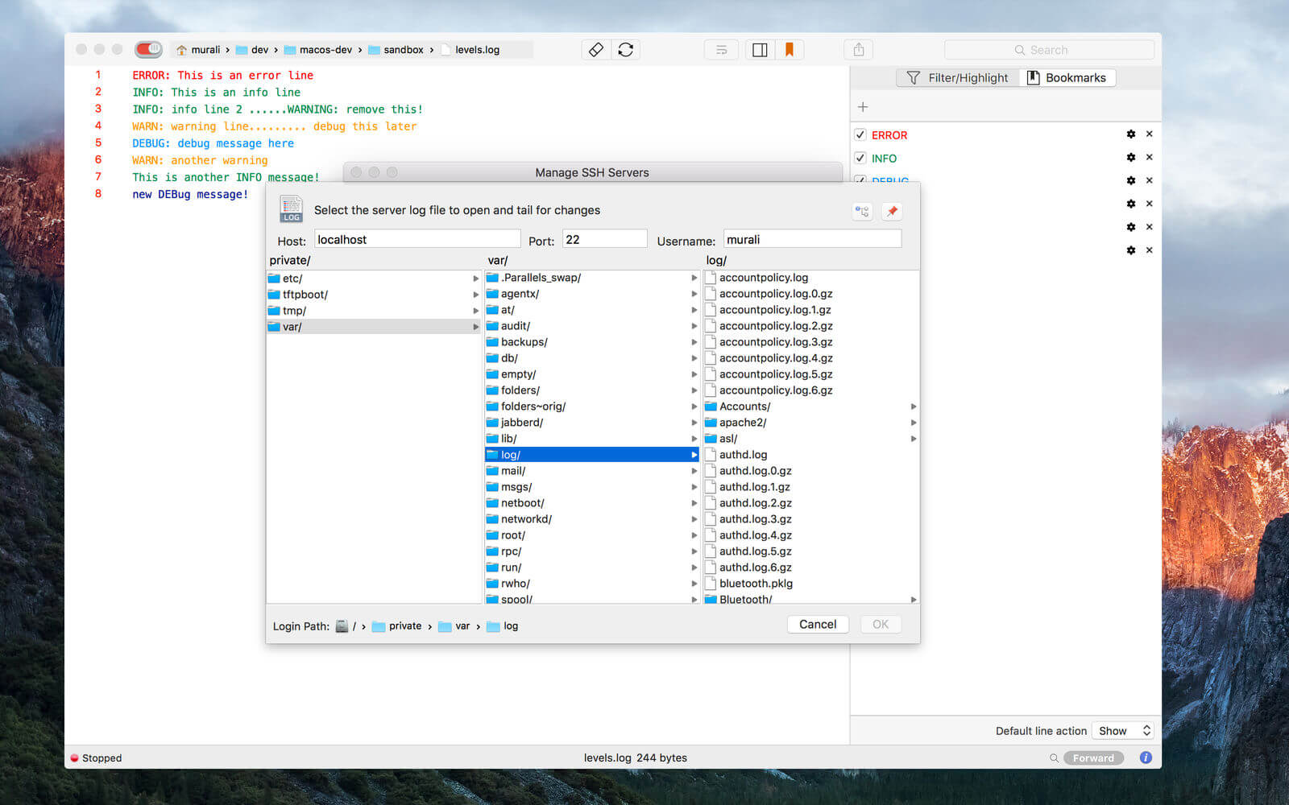Click the blue info icon in status bar
Screen dimensions: 1289x805
1146,758
